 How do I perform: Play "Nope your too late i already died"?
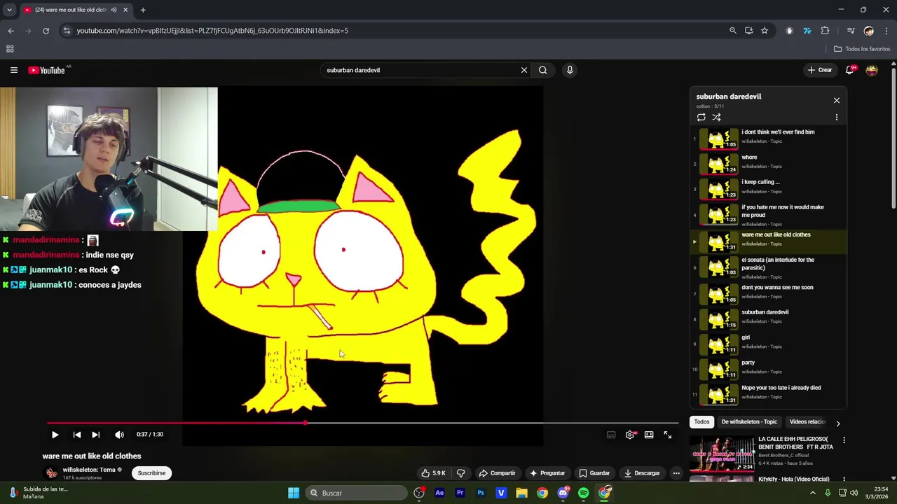coord(768,395)
